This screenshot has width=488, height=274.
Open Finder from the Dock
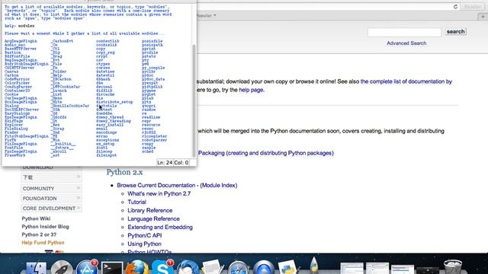36,268
